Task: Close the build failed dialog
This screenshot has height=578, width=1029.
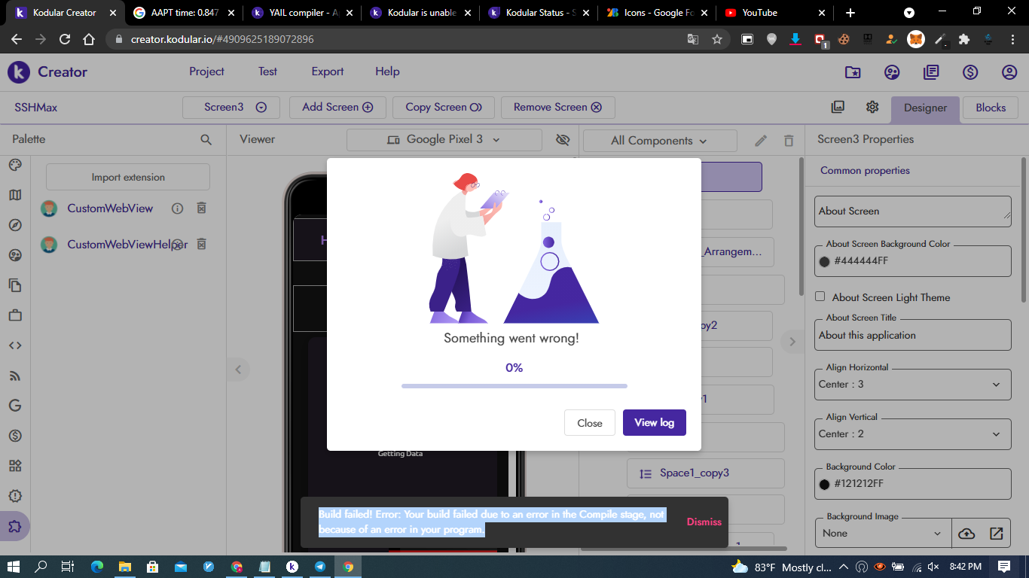Action: pyautogui.click(x=589, y=423)
